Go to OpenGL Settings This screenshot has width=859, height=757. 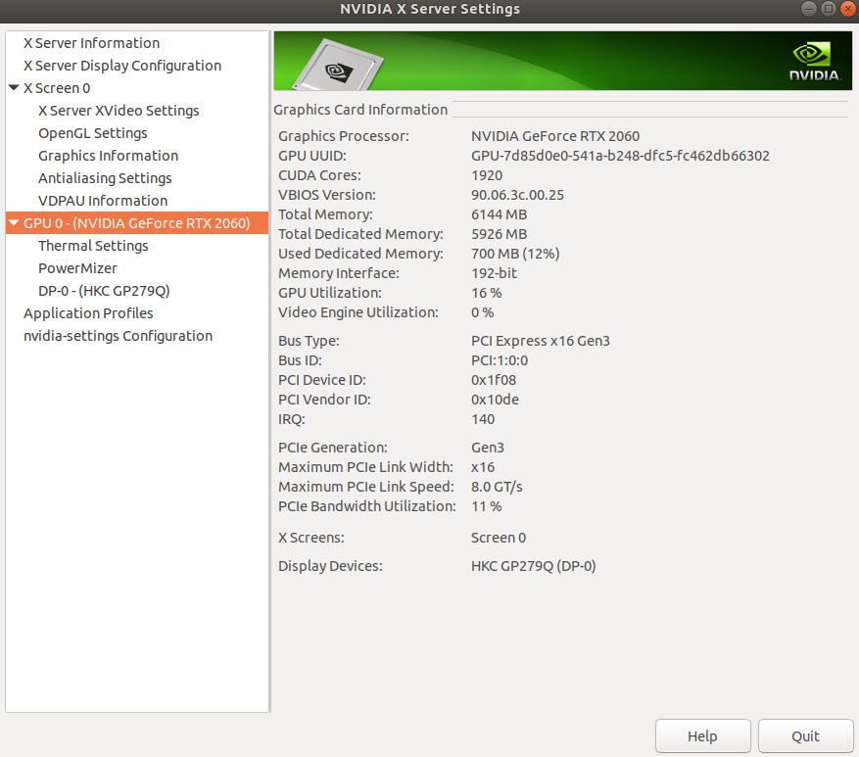(x=93, y=133)
